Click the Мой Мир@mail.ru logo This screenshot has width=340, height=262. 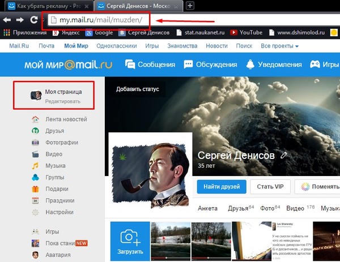69,65
